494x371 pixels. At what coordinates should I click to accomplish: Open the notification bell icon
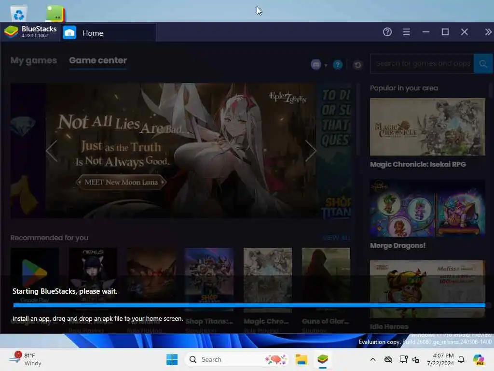(x=461, y=359)
